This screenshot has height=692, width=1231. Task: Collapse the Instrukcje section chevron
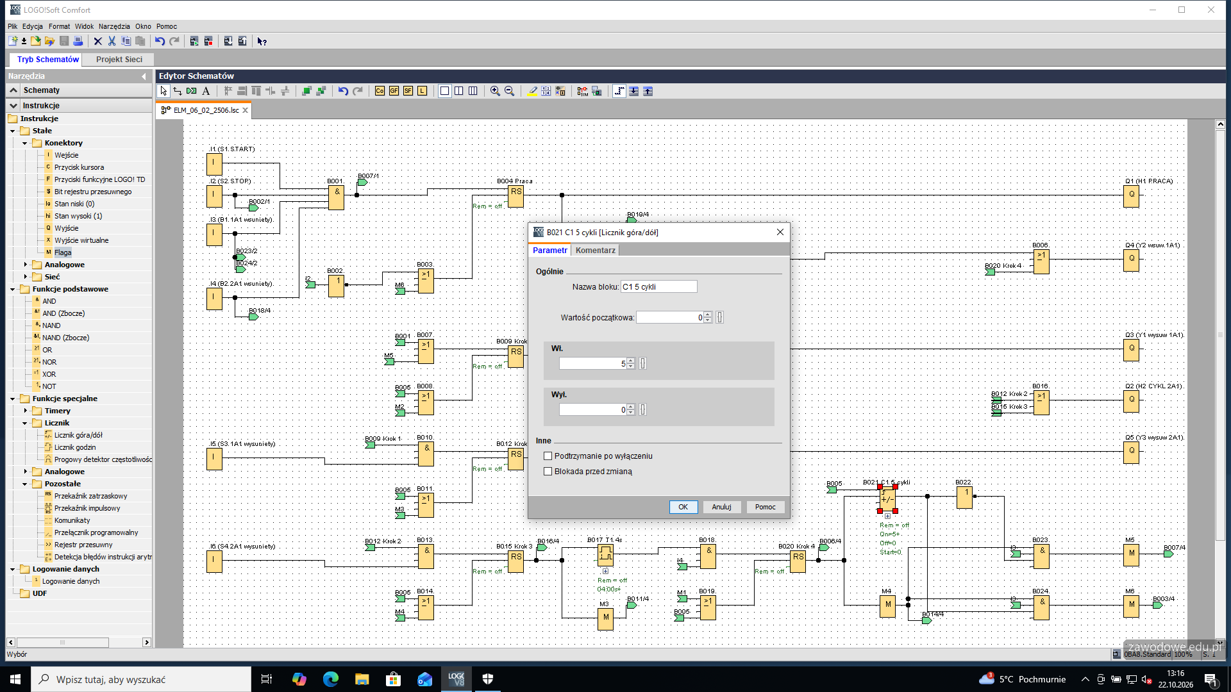pyautogui.click(x=13, y=106)
